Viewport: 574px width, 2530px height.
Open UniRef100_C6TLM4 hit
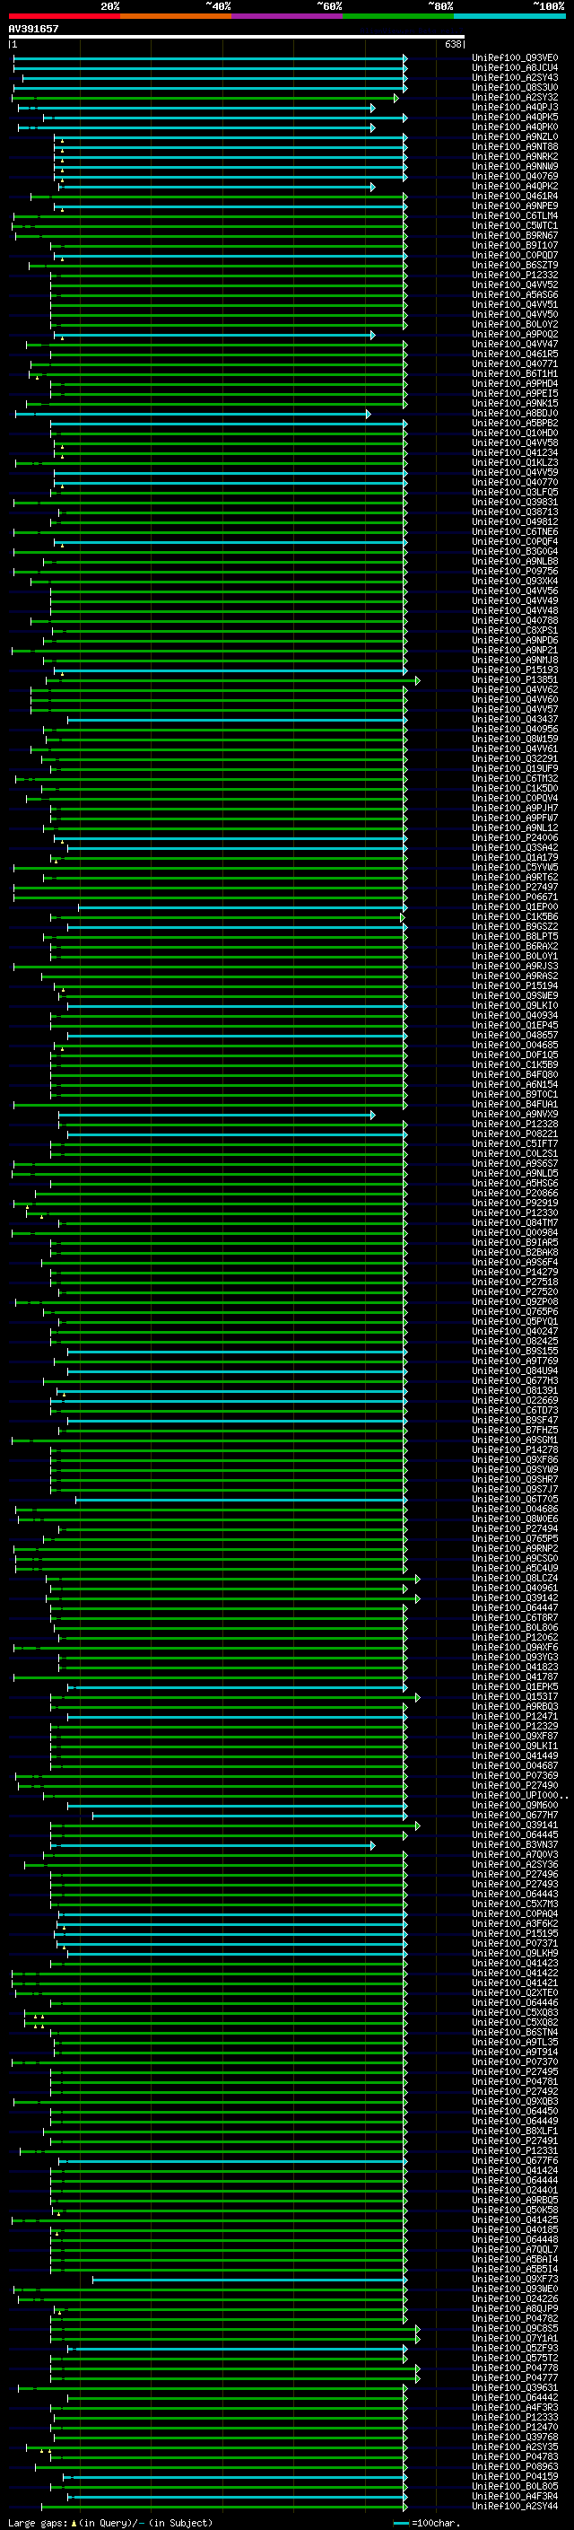(x=515, y=216)
